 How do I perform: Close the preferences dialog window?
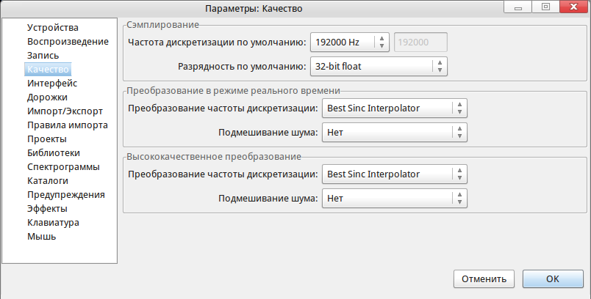(x=575, y=7)
